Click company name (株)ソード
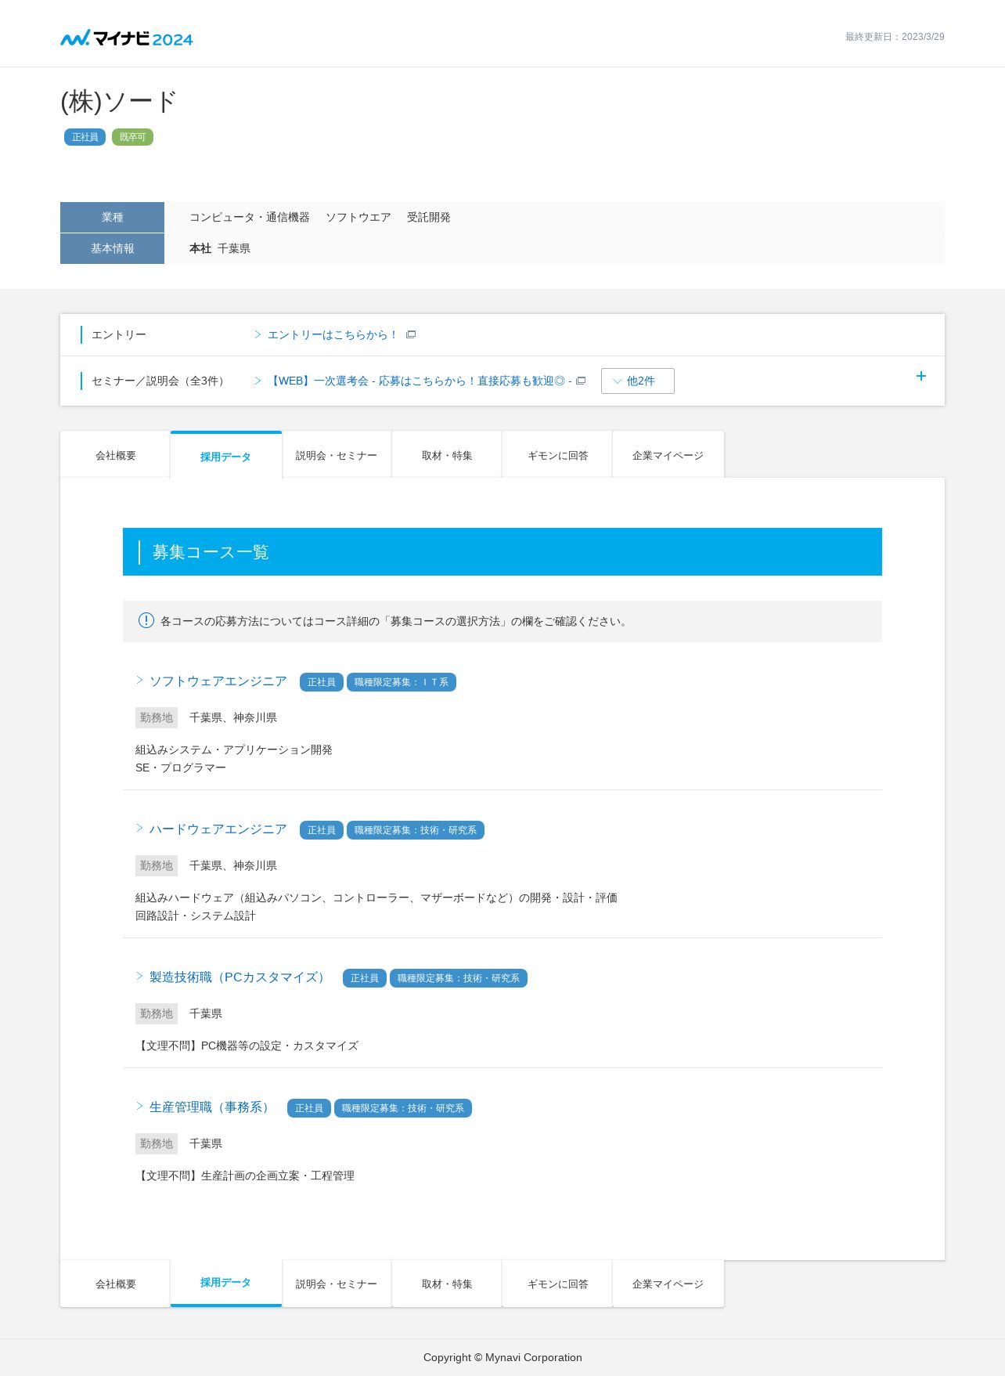The height and width of the screenshot is (1376, 1005). [x=119, y=101]
